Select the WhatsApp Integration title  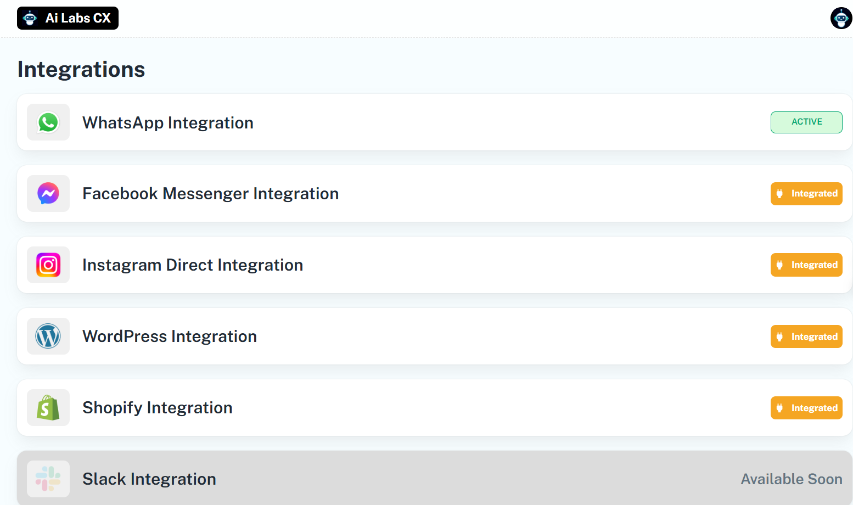click(168, 123)
